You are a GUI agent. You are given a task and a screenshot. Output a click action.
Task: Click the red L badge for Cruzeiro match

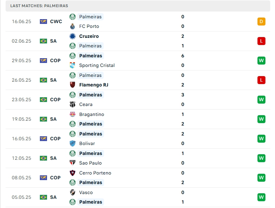point(261,41)
